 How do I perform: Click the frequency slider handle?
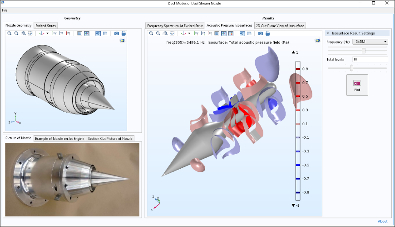(x=364, y=51)
